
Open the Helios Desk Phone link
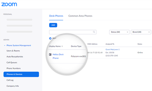click(58, 56)
